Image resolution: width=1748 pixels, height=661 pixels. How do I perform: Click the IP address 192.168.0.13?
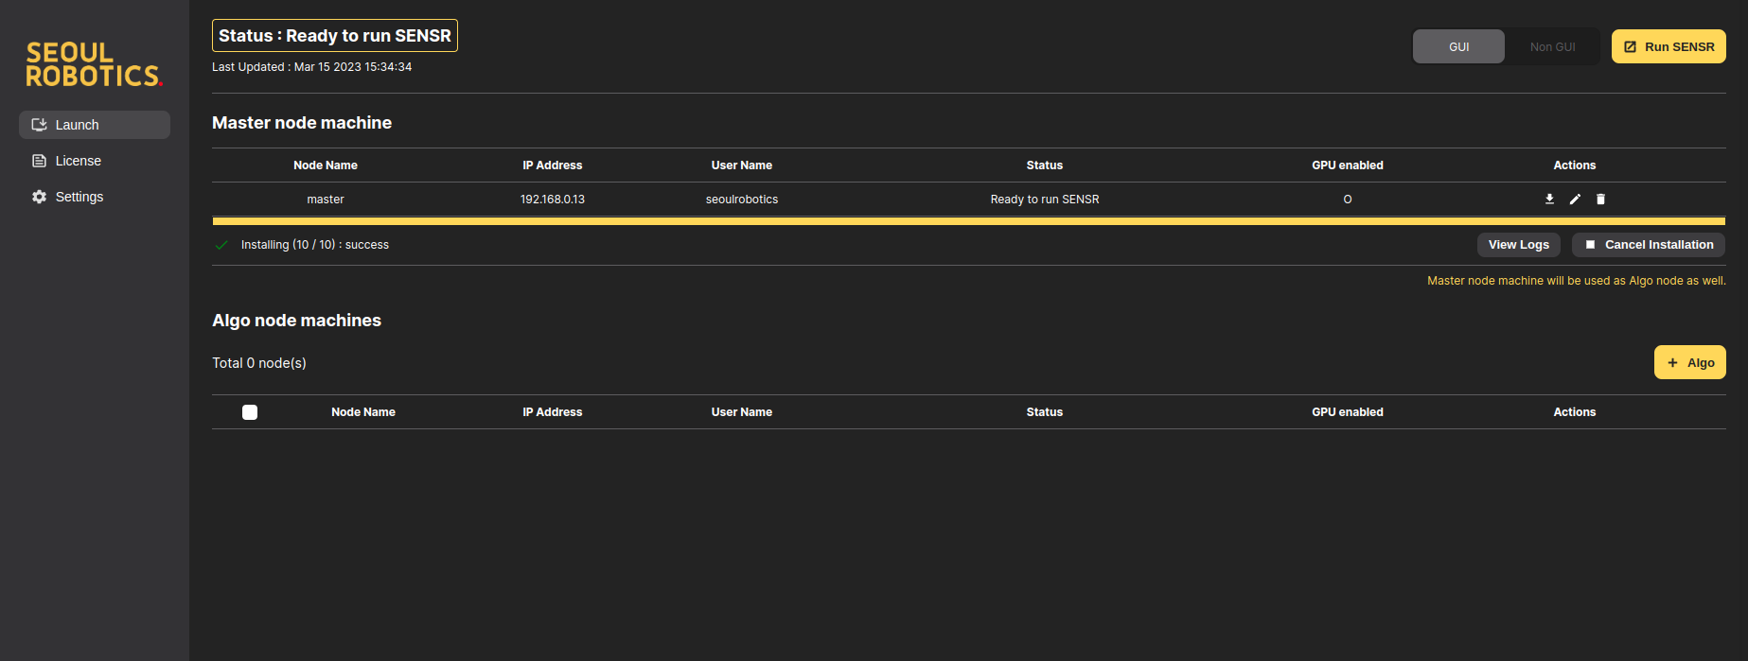pos(553,200)
